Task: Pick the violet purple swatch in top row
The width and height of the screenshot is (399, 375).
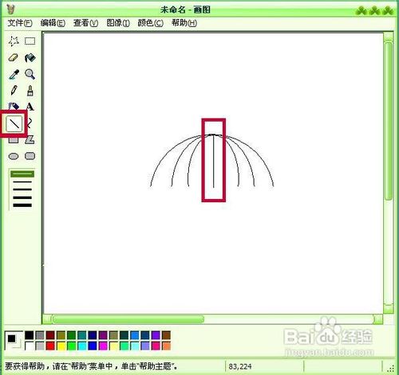Action: click(156, 335)
